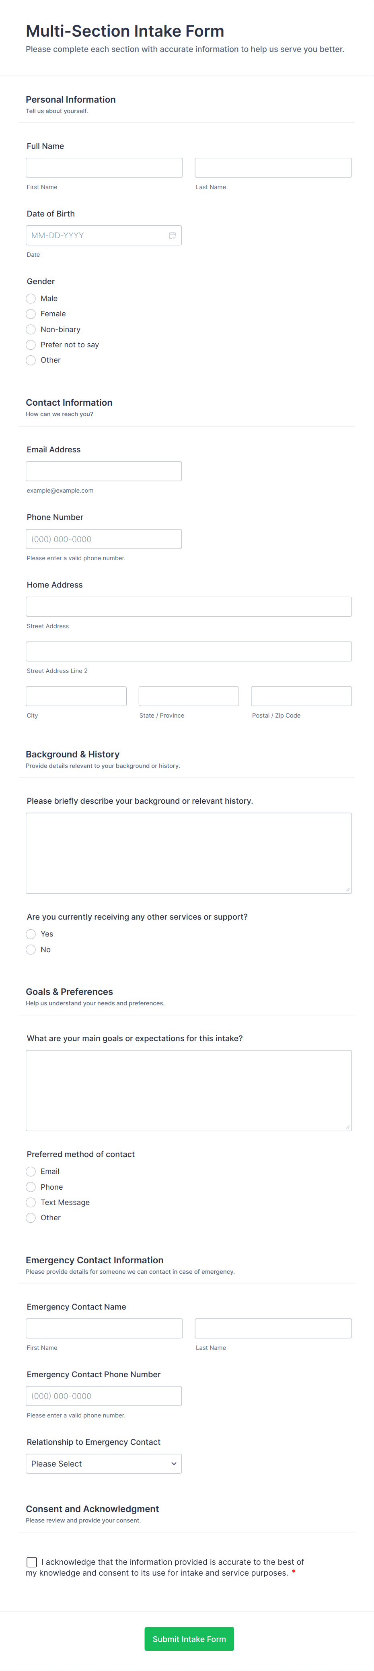Select Non-binary gender radio button
The height and width of the screenshot is (1671, 374).
click(x=31, y=330)
